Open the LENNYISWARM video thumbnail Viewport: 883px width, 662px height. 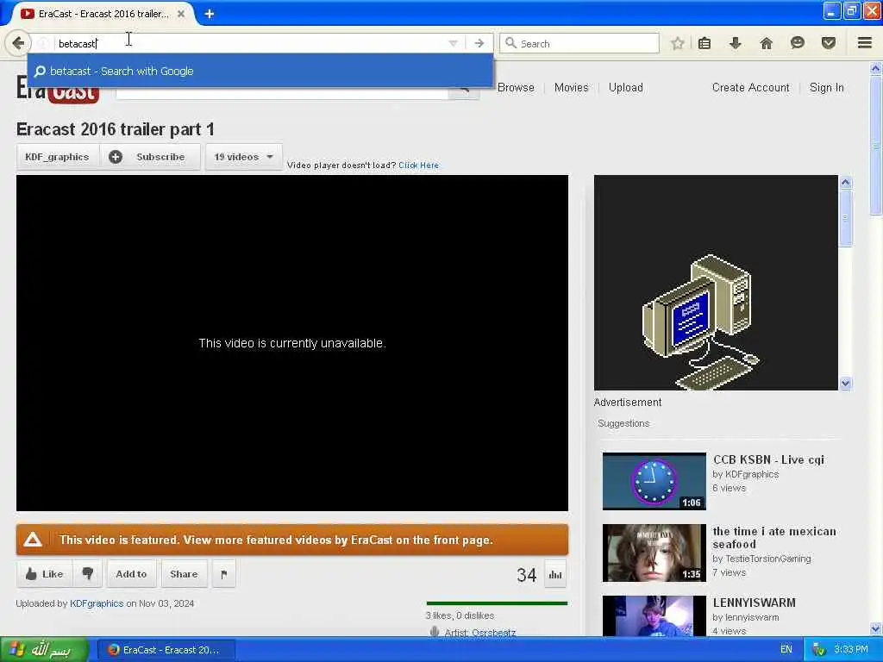[x=654, y=615]
